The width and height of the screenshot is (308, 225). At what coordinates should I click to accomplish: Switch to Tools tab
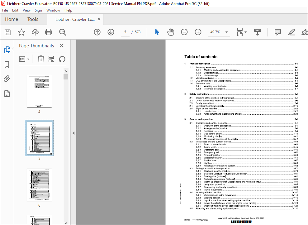point(33,19)
